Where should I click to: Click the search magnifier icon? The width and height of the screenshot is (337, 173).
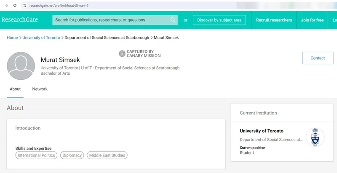coord(173,20)
